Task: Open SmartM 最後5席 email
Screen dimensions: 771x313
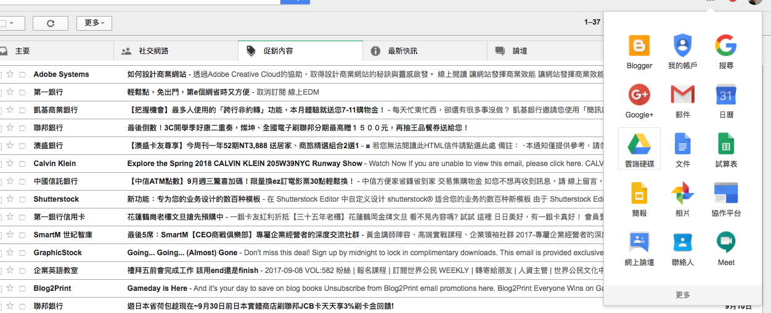Action: (302, 235)
